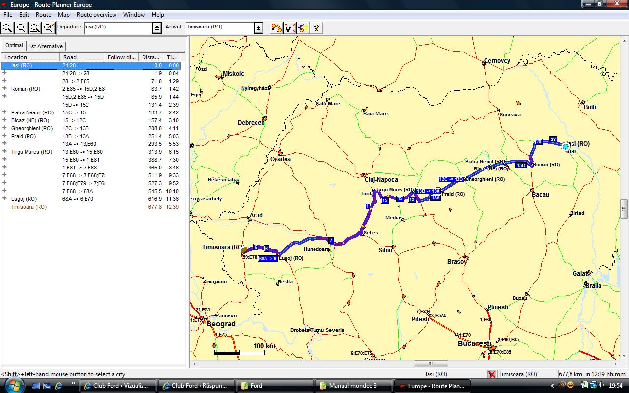The width and height of the screenshot is (629, 393).
Task: Switch to the 1st Alternative tab
Action: coord(46,46)
